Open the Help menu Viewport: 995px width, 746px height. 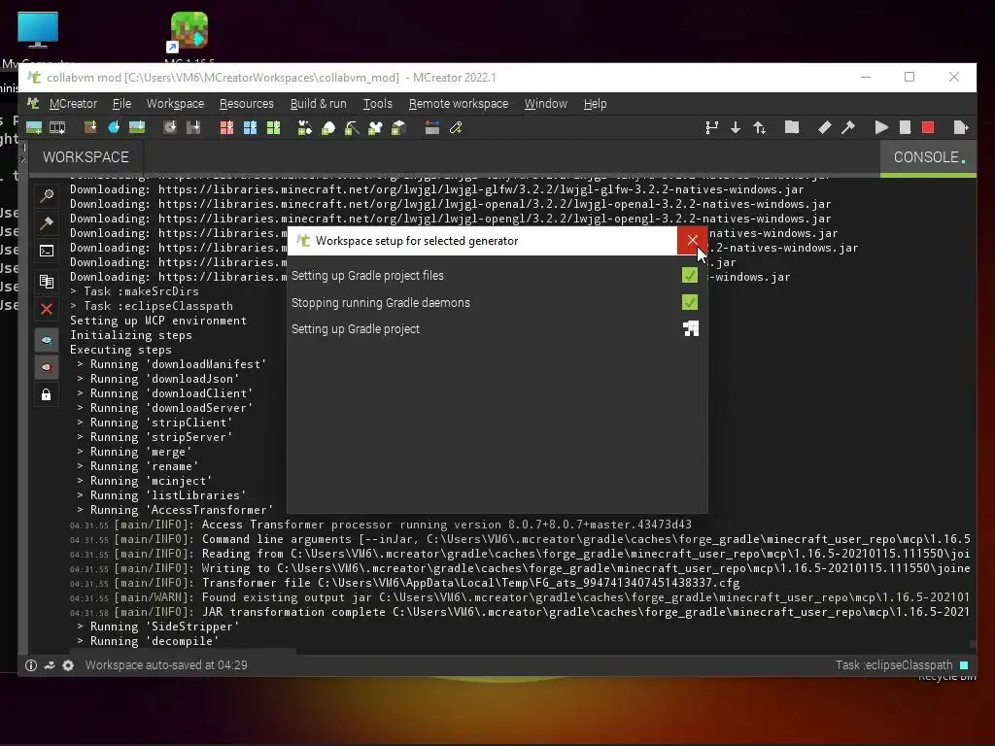point(595,103)
